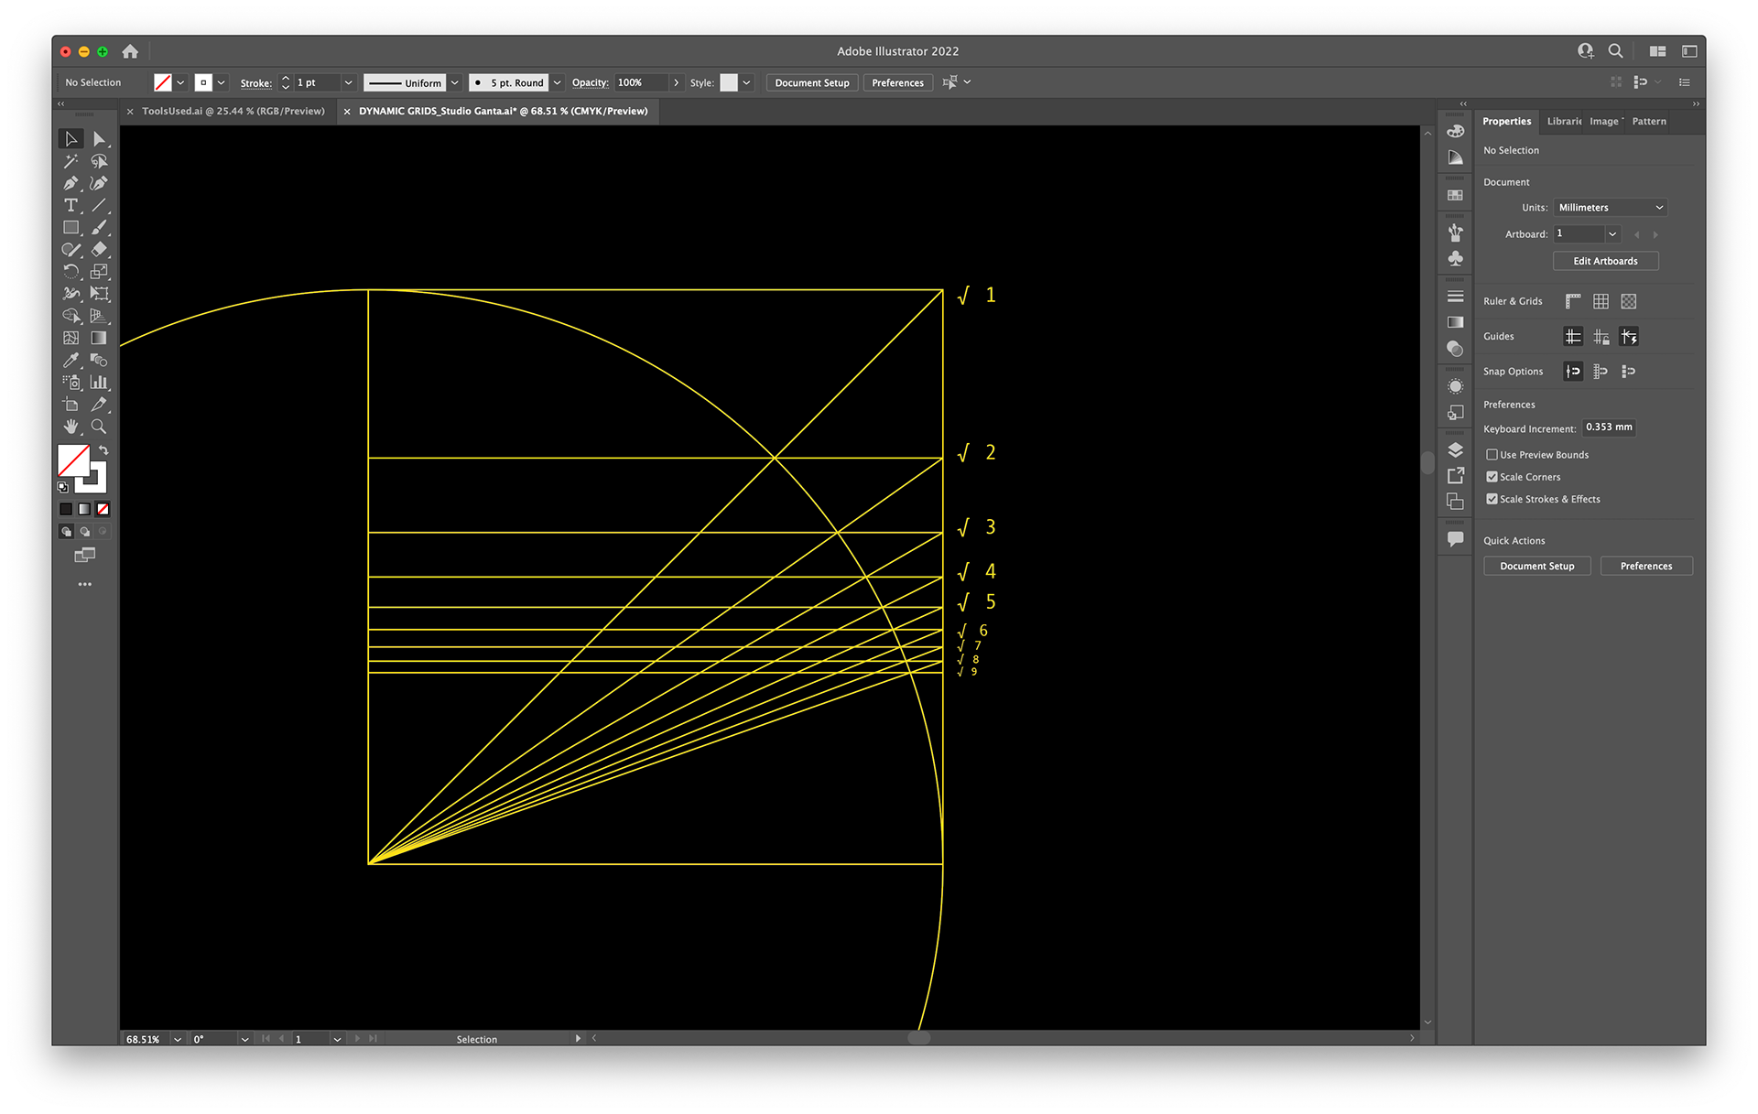Viewport: 1758px width, 1114px height.
Task: Select the Pen tool
Action: 71,183
